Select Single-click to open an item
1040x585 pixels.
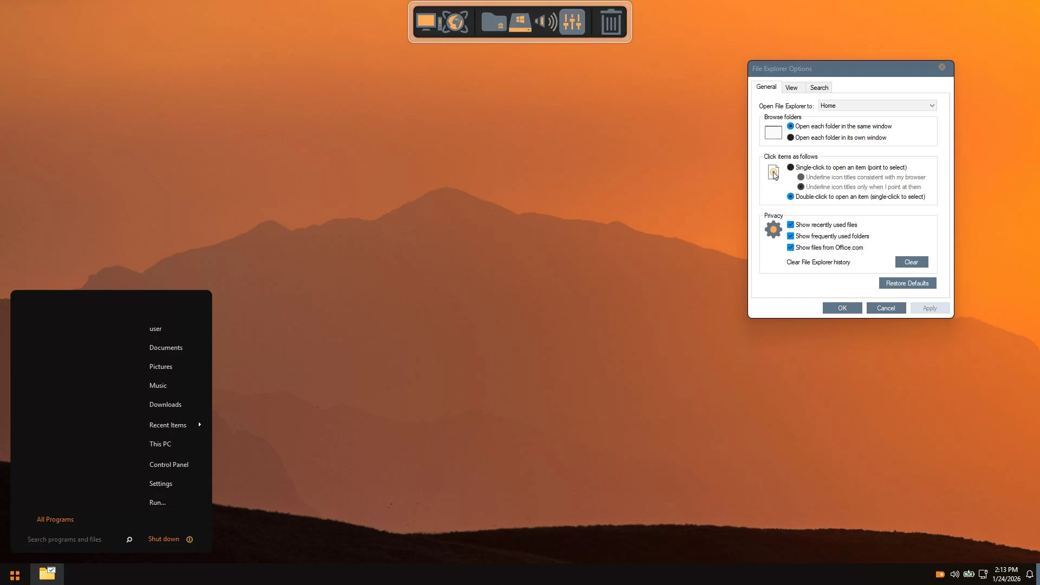coord(790,167)
